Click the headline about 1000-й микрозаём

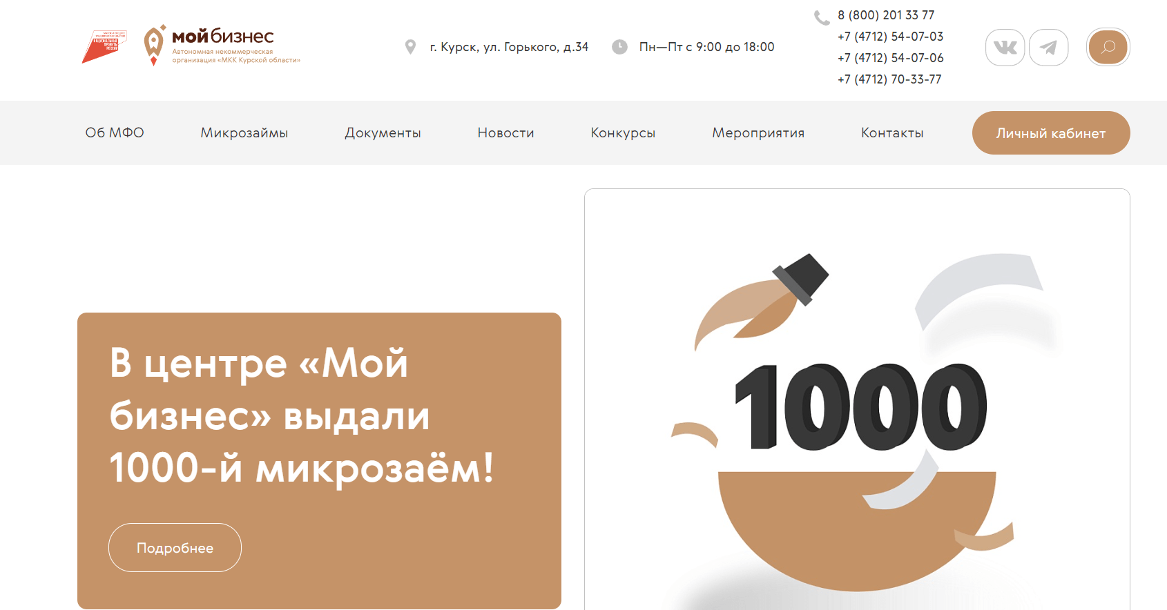302,415
